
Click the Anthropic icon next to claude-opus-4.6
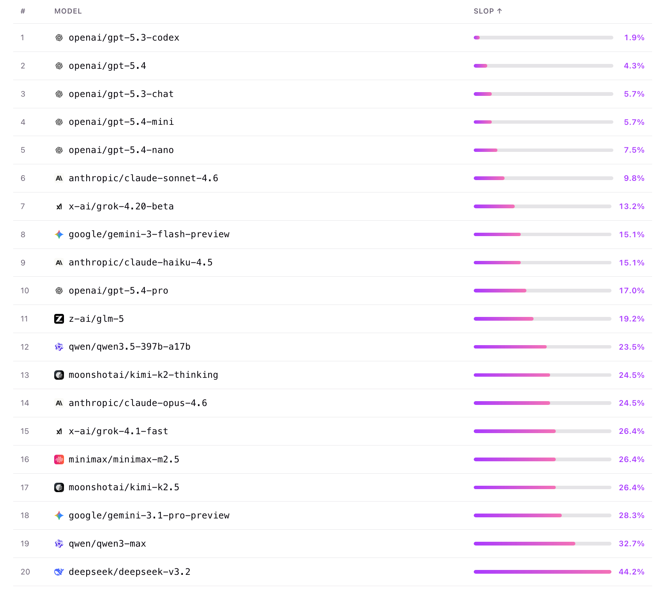[59, 403]
